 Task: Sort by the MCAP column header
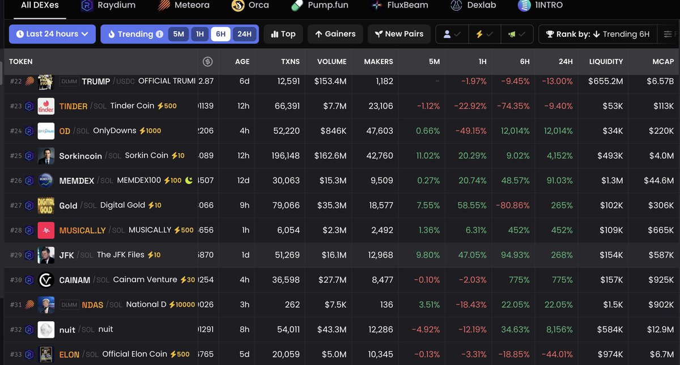click(x=663, y=61)
